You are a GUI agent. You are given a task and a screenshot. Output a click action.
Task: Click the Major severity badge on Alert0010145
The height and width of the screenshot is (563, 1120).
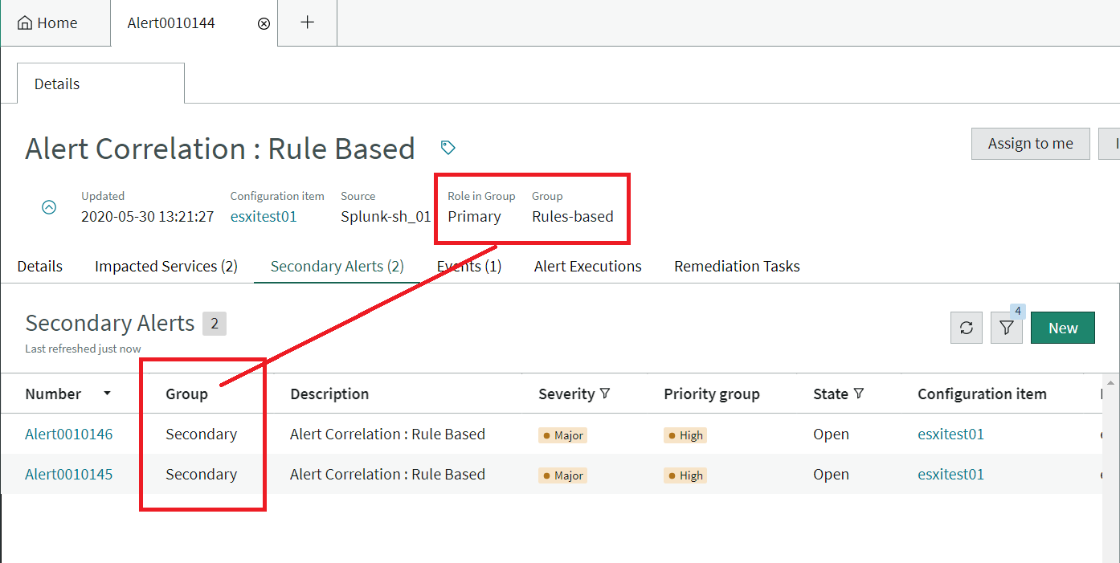tap(562, 475)
